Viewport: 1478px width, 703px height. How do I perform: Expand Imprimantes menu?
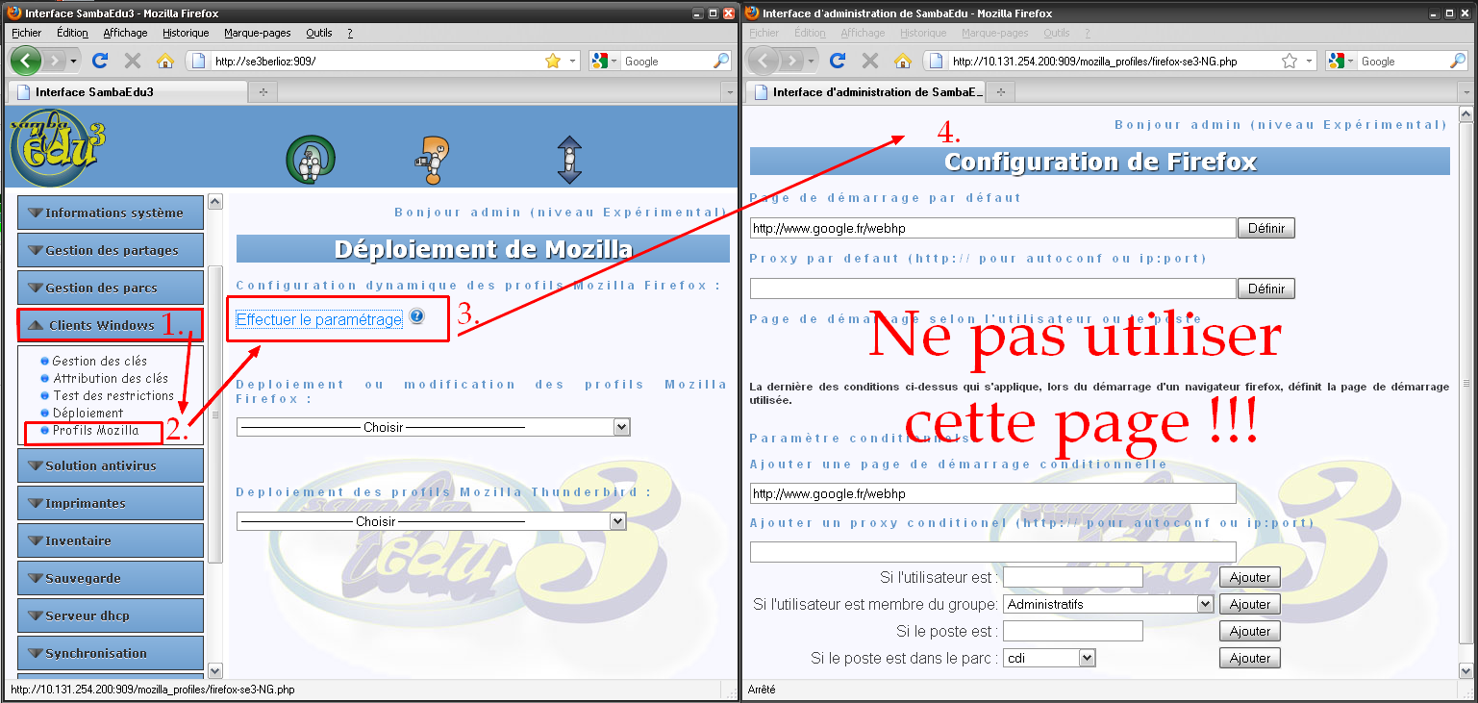click(x=111, y=503)
